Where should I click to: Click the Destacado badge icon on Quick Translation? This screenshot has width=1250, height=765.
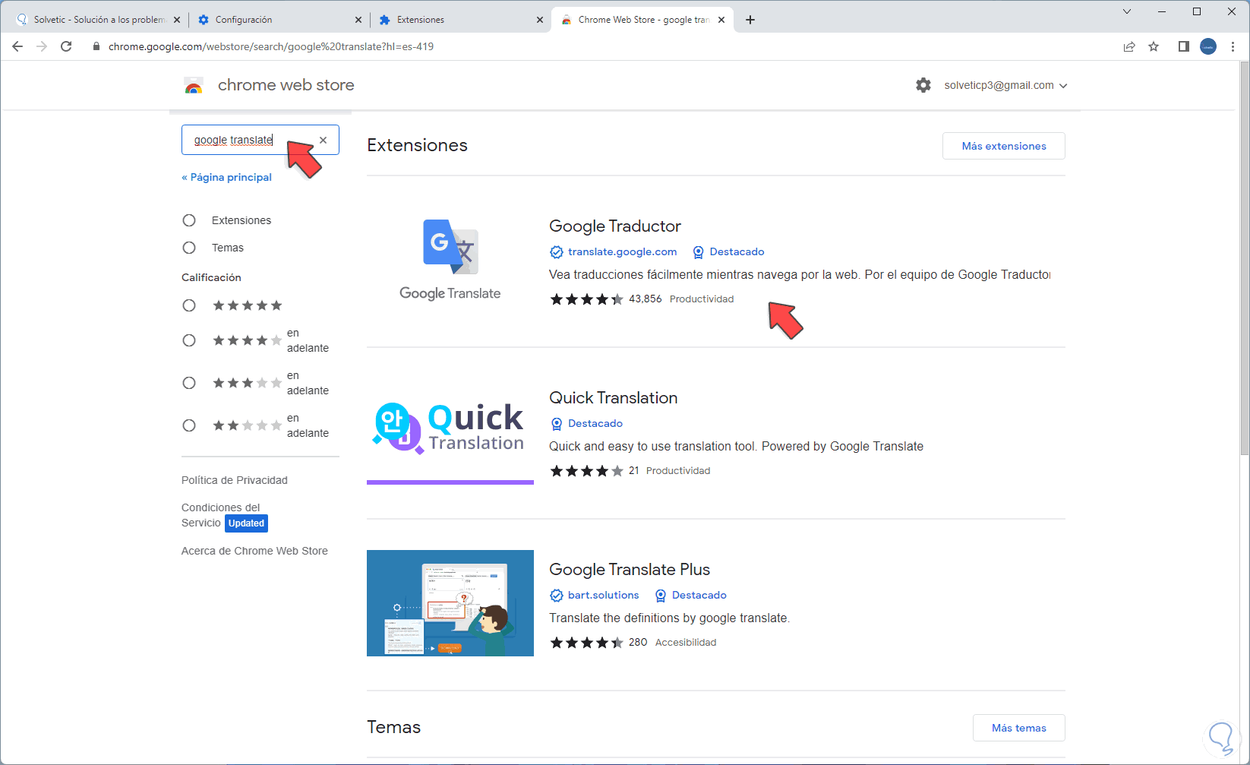[557, 424]
